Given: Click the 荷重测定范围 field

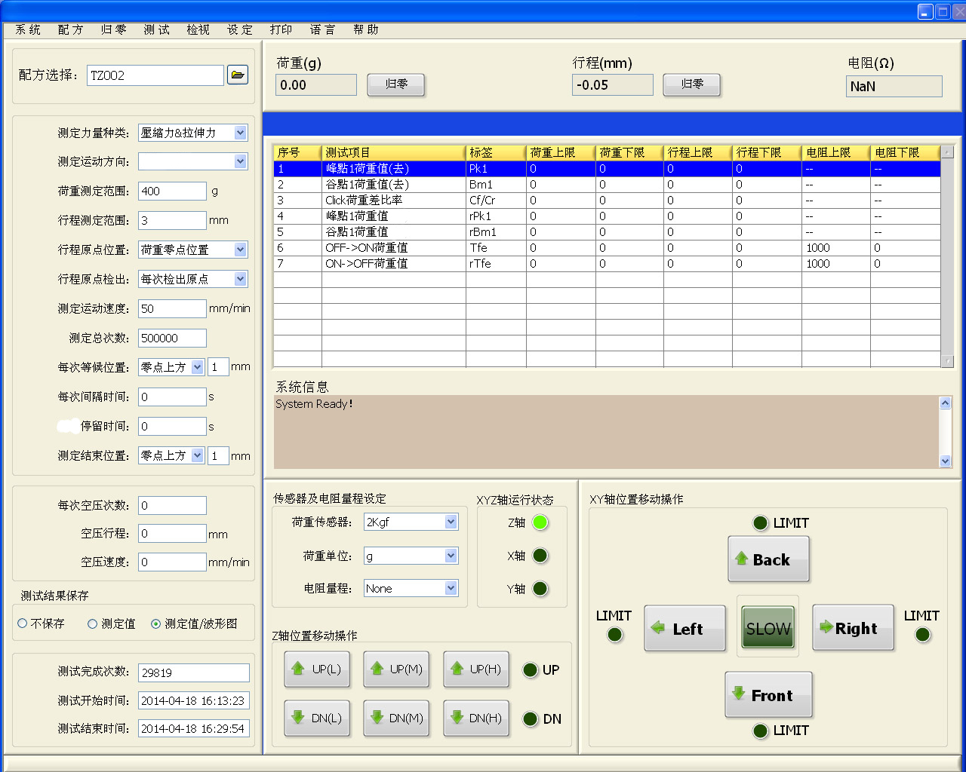Looking at the screenshot, I should tap(172, 191).
